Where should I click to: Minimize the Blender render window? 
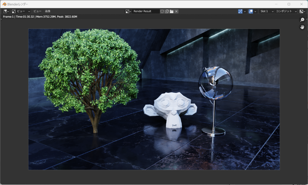[276, 4]
